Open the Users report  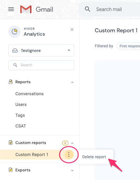click(21, 104)
